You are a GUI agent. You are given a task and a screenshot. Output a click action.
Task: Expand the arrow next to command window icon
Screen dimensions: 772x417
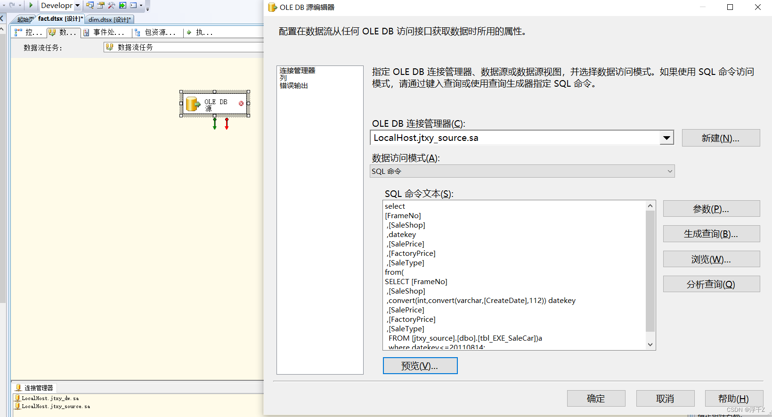141,6
